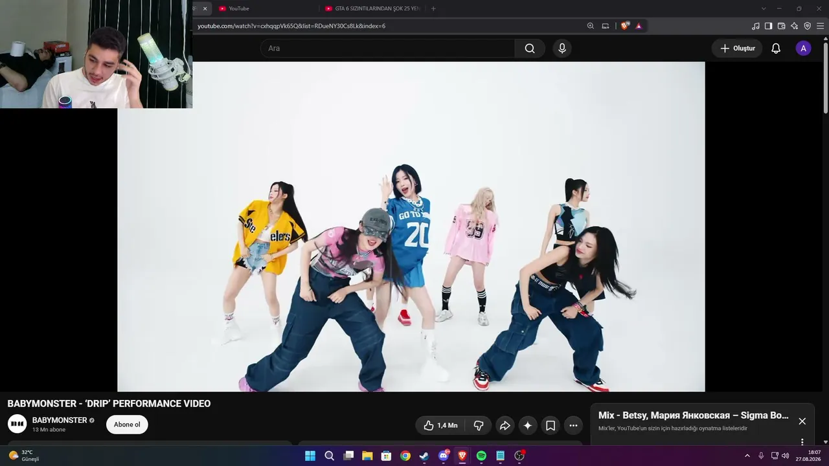Open the GTA 6 SIZINTILARINDAN tab

372,8
